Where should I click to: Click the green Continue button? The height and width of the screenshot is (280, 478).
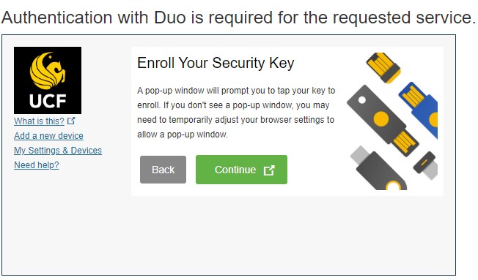point(241,170)
